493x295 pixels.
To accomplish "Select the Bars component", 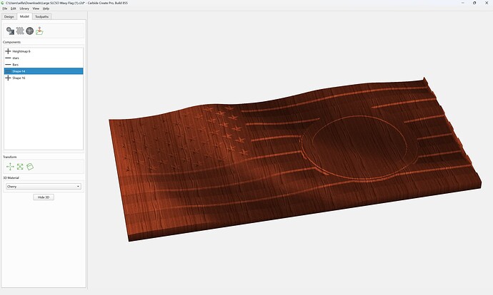I will click(44, 65).
